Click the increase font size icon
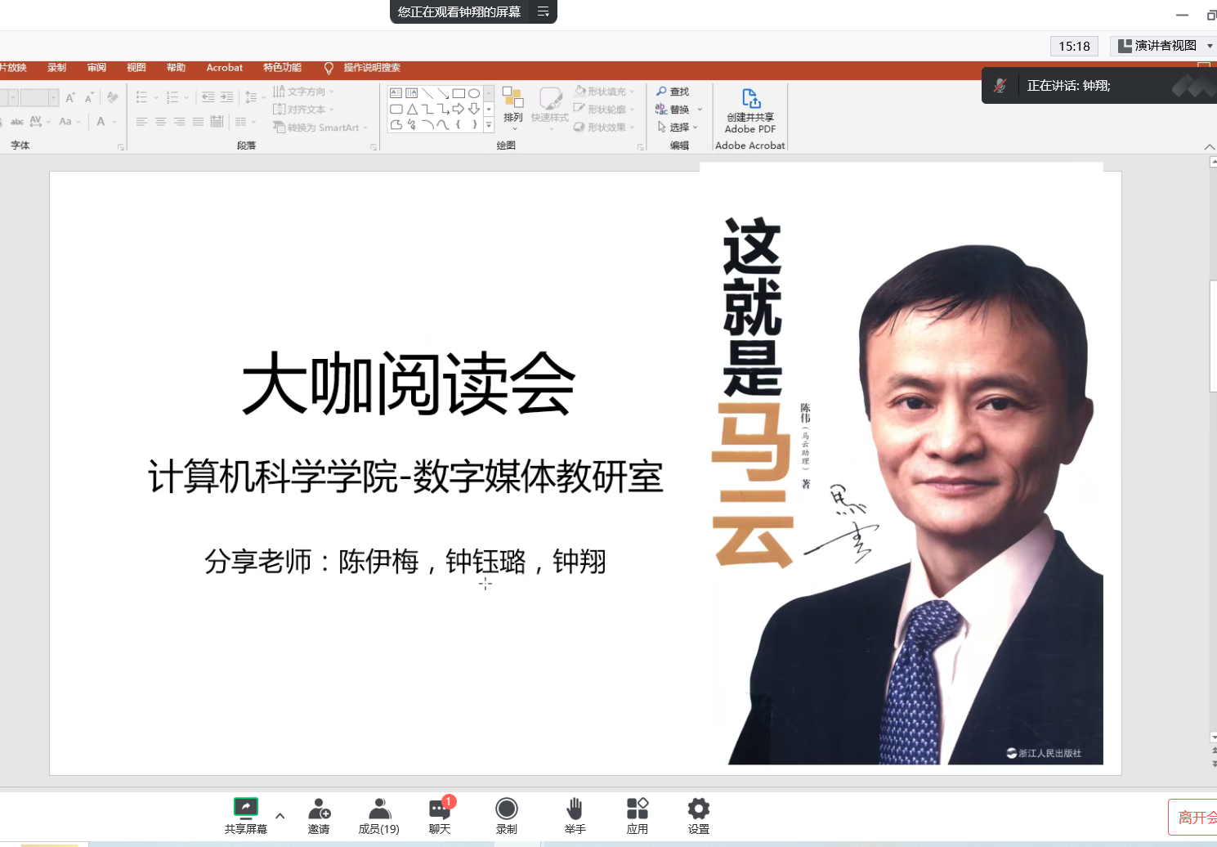 (70, 98)
